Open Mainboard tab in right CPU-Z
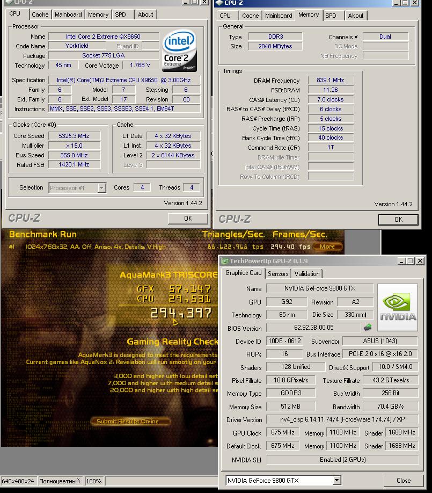Image resolution: width=432 pixels, height=493 pixels. coord(279,16)
